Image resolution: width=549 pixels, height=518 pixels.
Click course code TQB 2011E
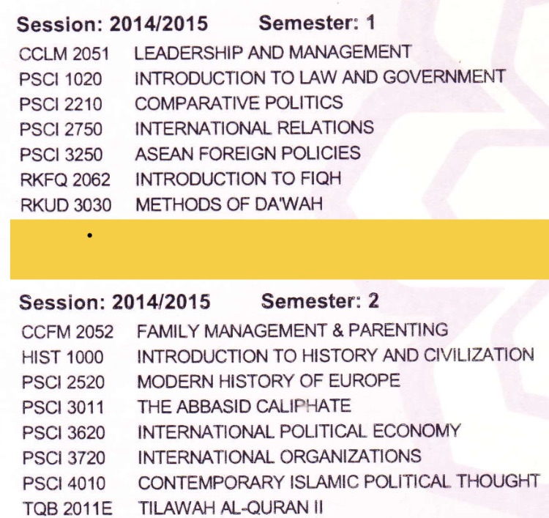[x=67, y=508]
